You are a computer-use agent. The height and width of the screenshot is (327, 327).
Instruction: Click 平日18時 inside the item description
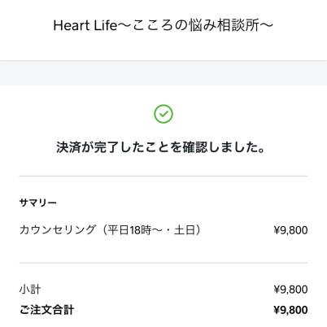click(129, 230)
